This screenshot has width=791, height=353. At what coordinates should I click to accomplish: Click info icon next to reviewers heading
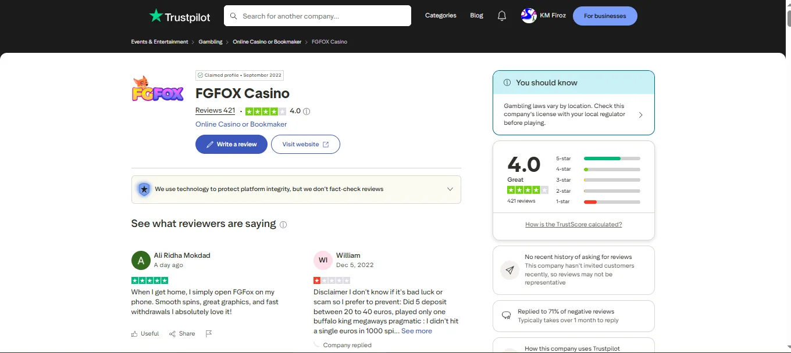point(283,225)
